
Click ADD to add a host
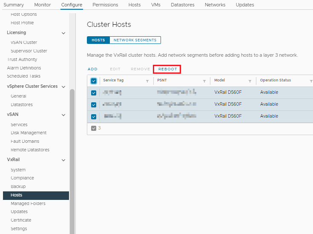[x=92, y=69]
